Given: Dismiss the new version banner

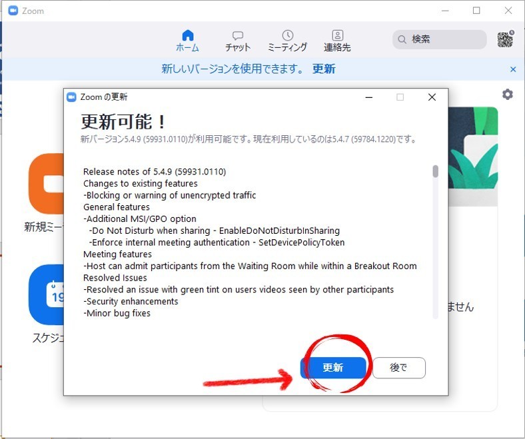Looking at the screenshot, I should coord(513,69).
